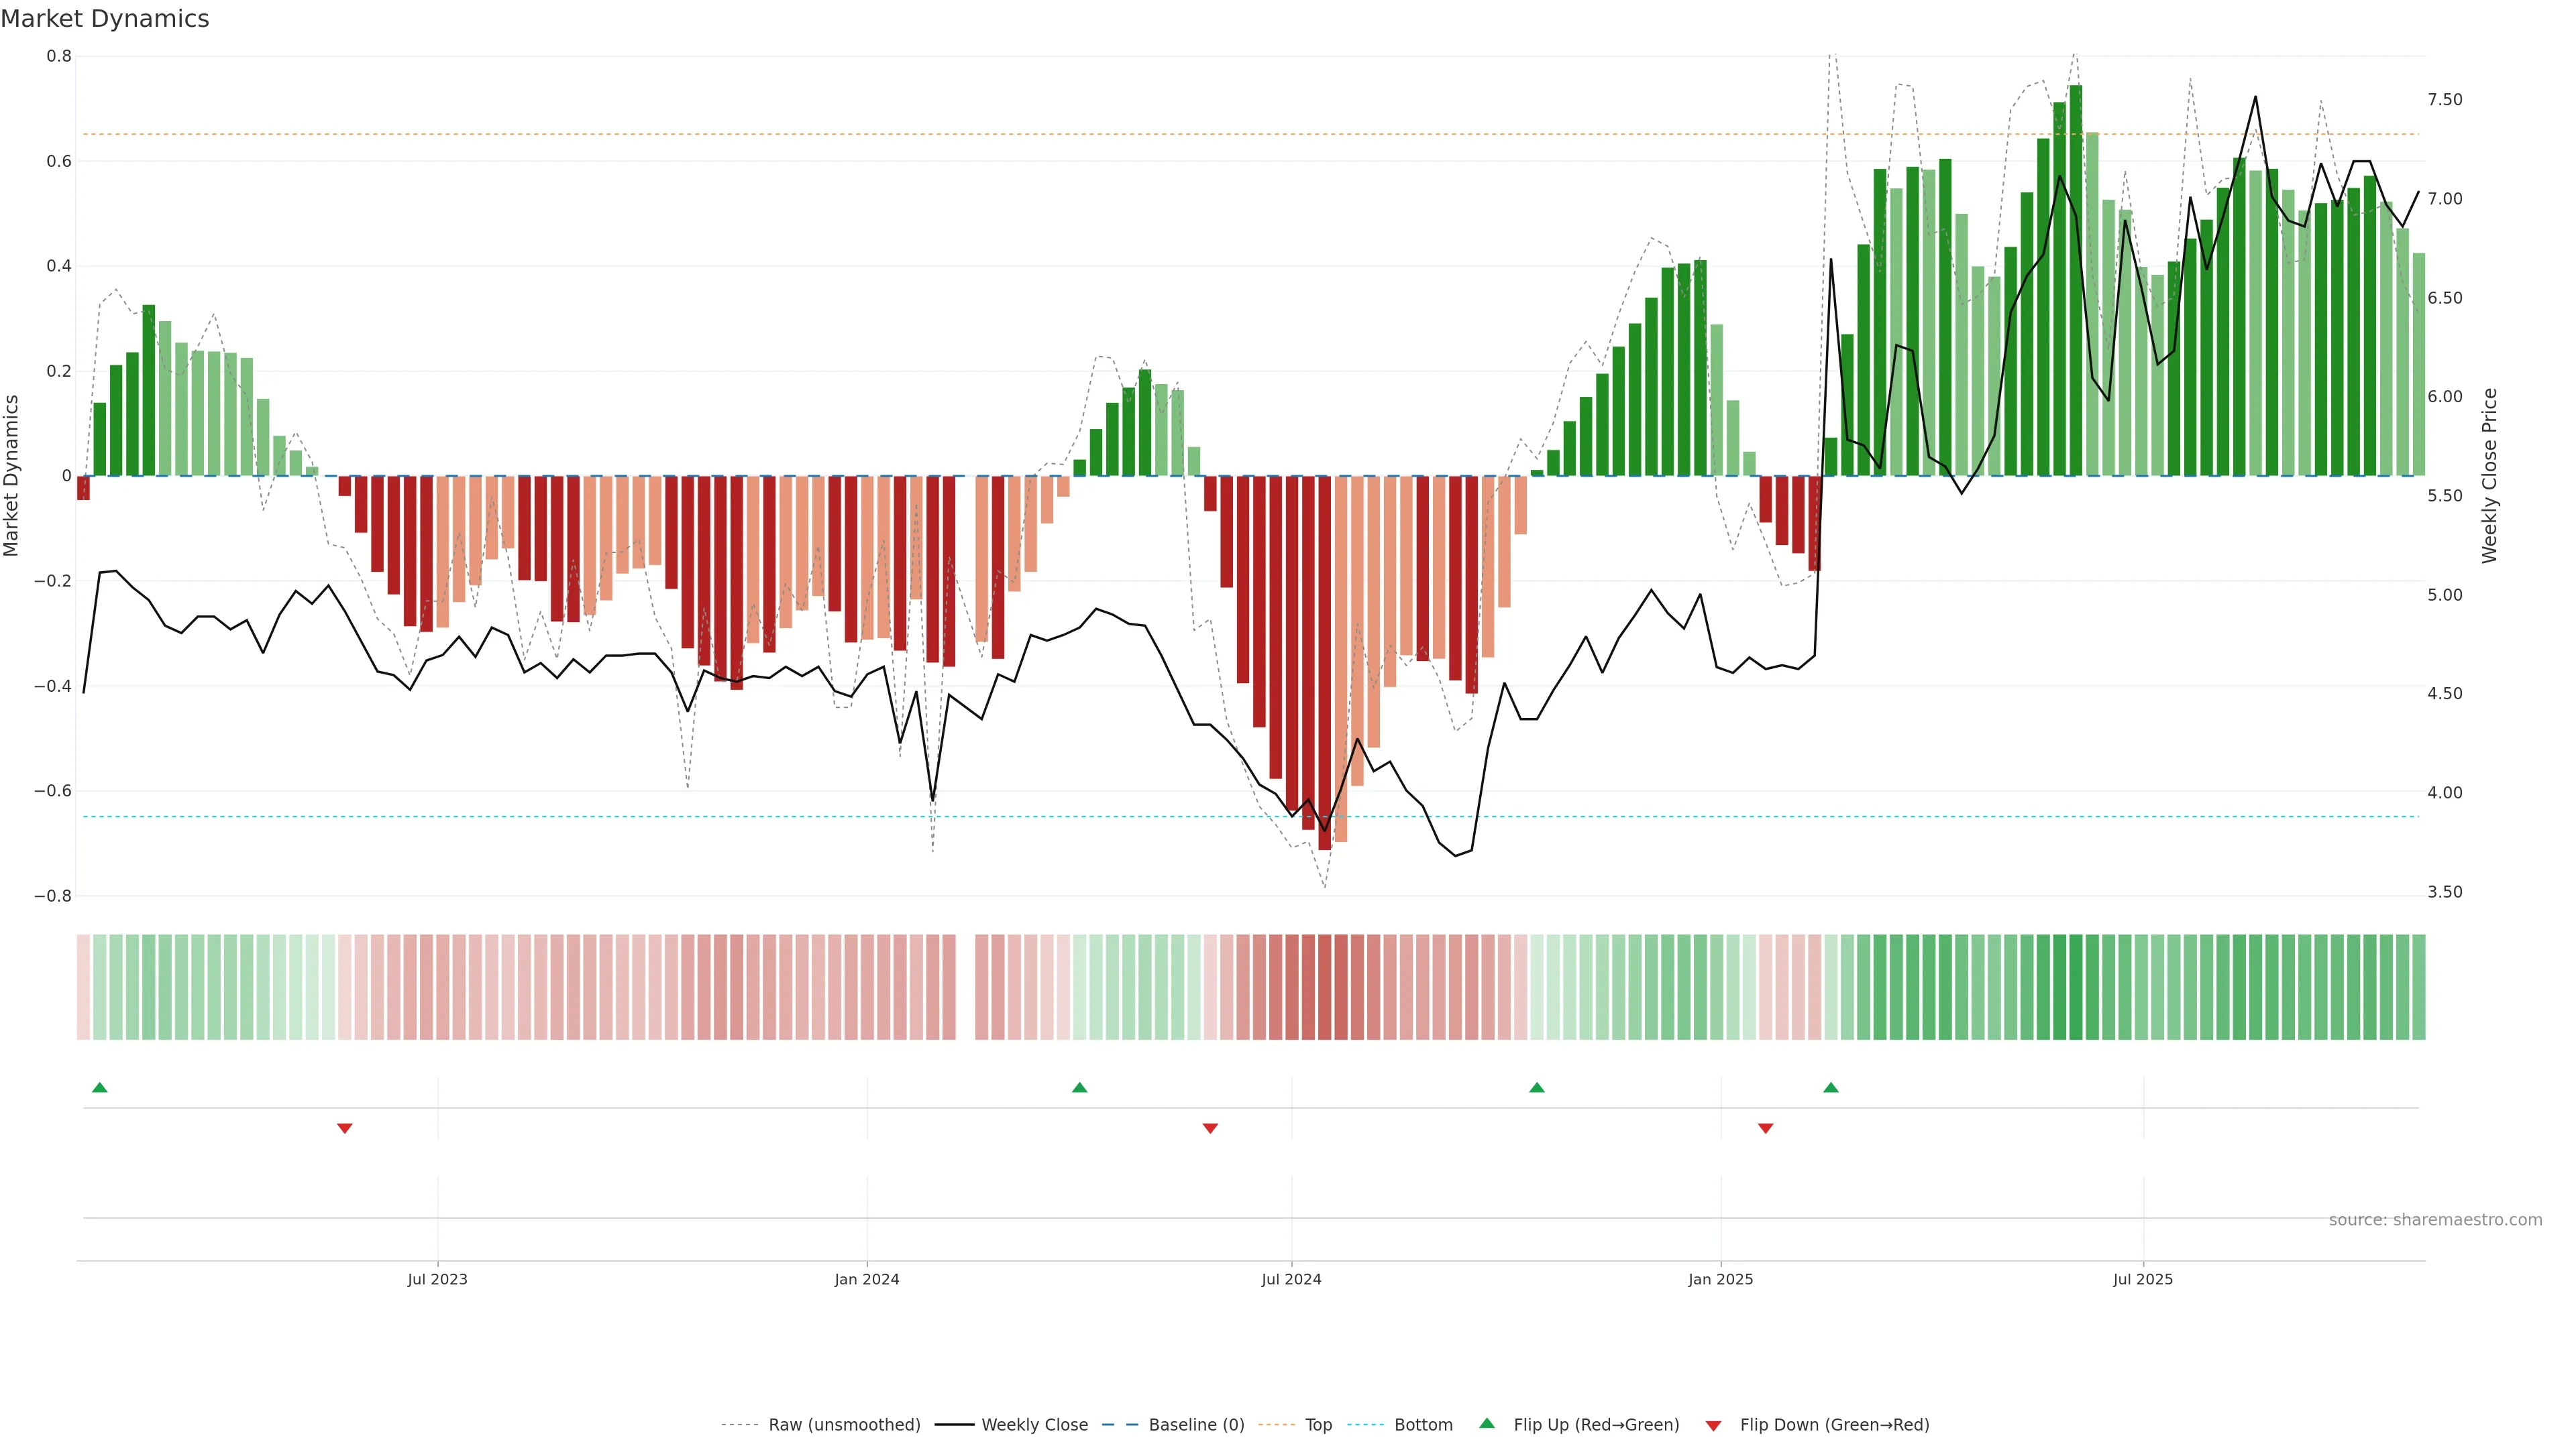This screenshot has height=1448, width=2576.
Task: Hide the Bottom threshold legend series
Action: click(1423, 1425)
